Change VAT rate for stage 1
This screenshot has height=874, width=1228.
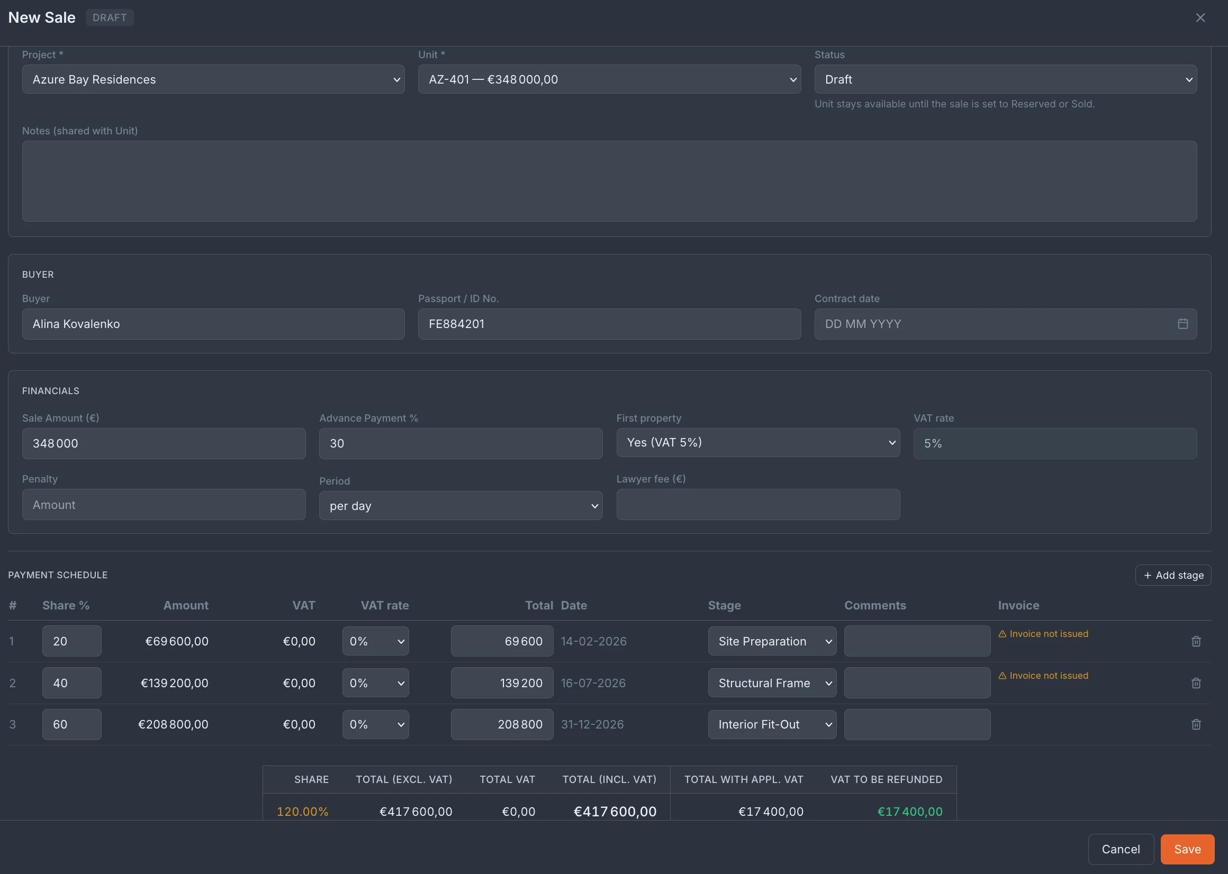click(375, 641)
